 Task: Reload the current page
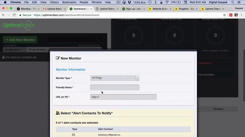click(x=14, y=15)
